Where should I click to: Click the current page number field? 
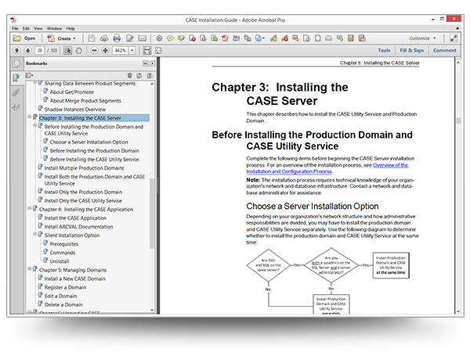click(x=40, y=50)
